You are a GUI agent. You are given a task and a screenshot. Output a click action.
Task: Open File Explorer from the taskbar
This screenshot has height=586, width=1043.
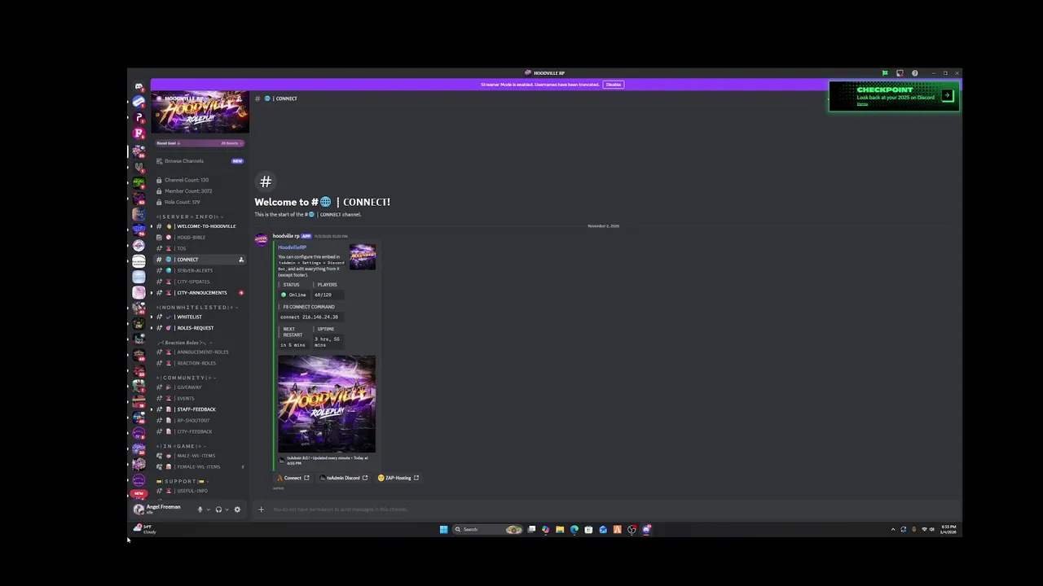(x=560, y=529)
